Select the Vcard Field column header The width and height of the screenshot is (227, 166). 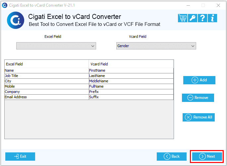pyautogui.click(x=131, y=64)
